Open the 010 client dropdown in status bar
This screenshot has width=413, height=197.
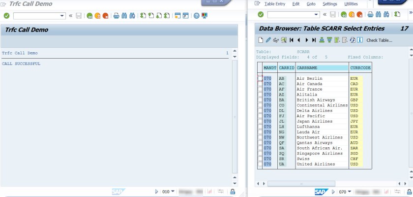(x=173, y=192)
